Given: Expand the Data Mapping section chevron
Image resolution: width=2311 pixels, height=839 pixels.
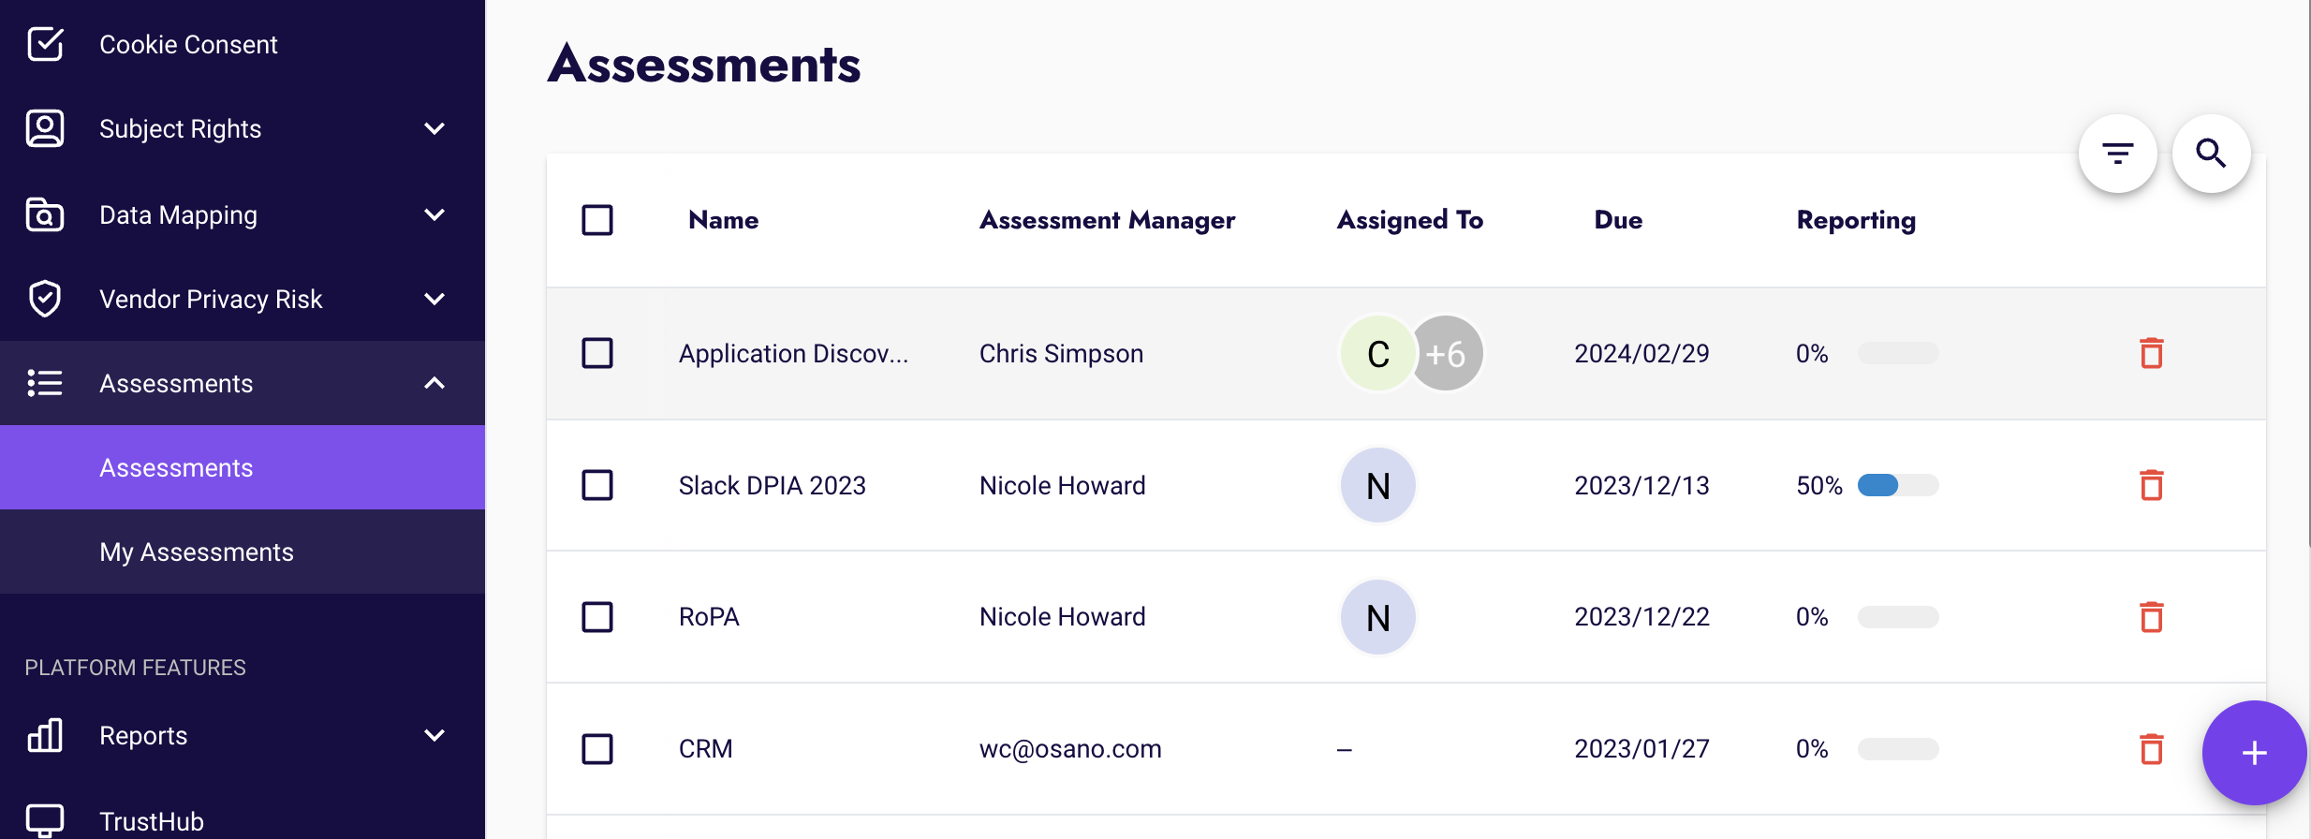Looking at the screenshot, I should point(434,214).
